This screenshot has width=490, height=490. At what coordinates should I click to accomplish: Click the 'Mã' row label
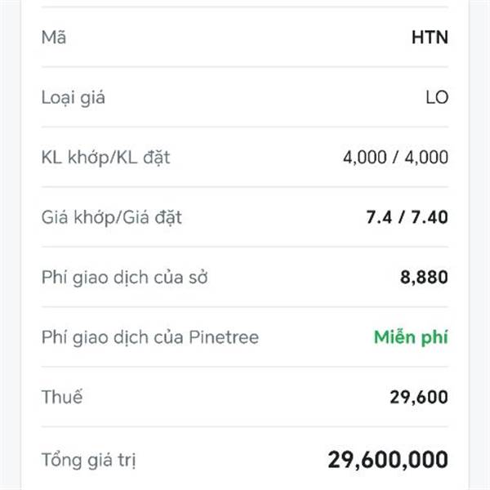pos(54,38)
